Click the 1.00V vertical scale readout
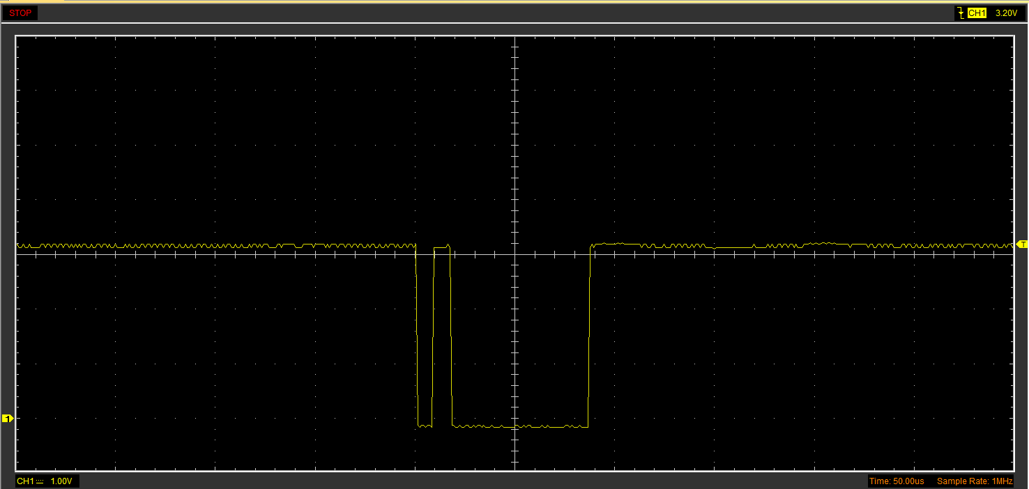The image size is (1029, 489). point(61,481)
